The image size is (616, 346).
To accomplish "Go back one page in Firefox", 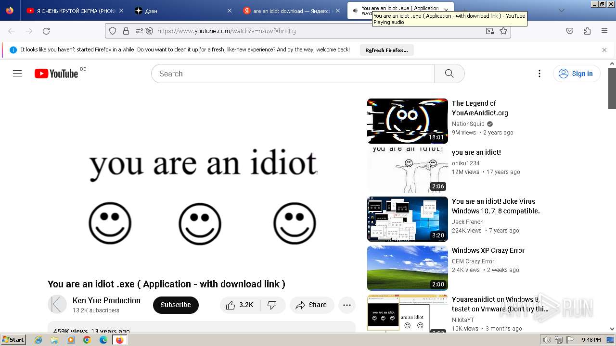I will pyautogui.click(x=12, y=31).
